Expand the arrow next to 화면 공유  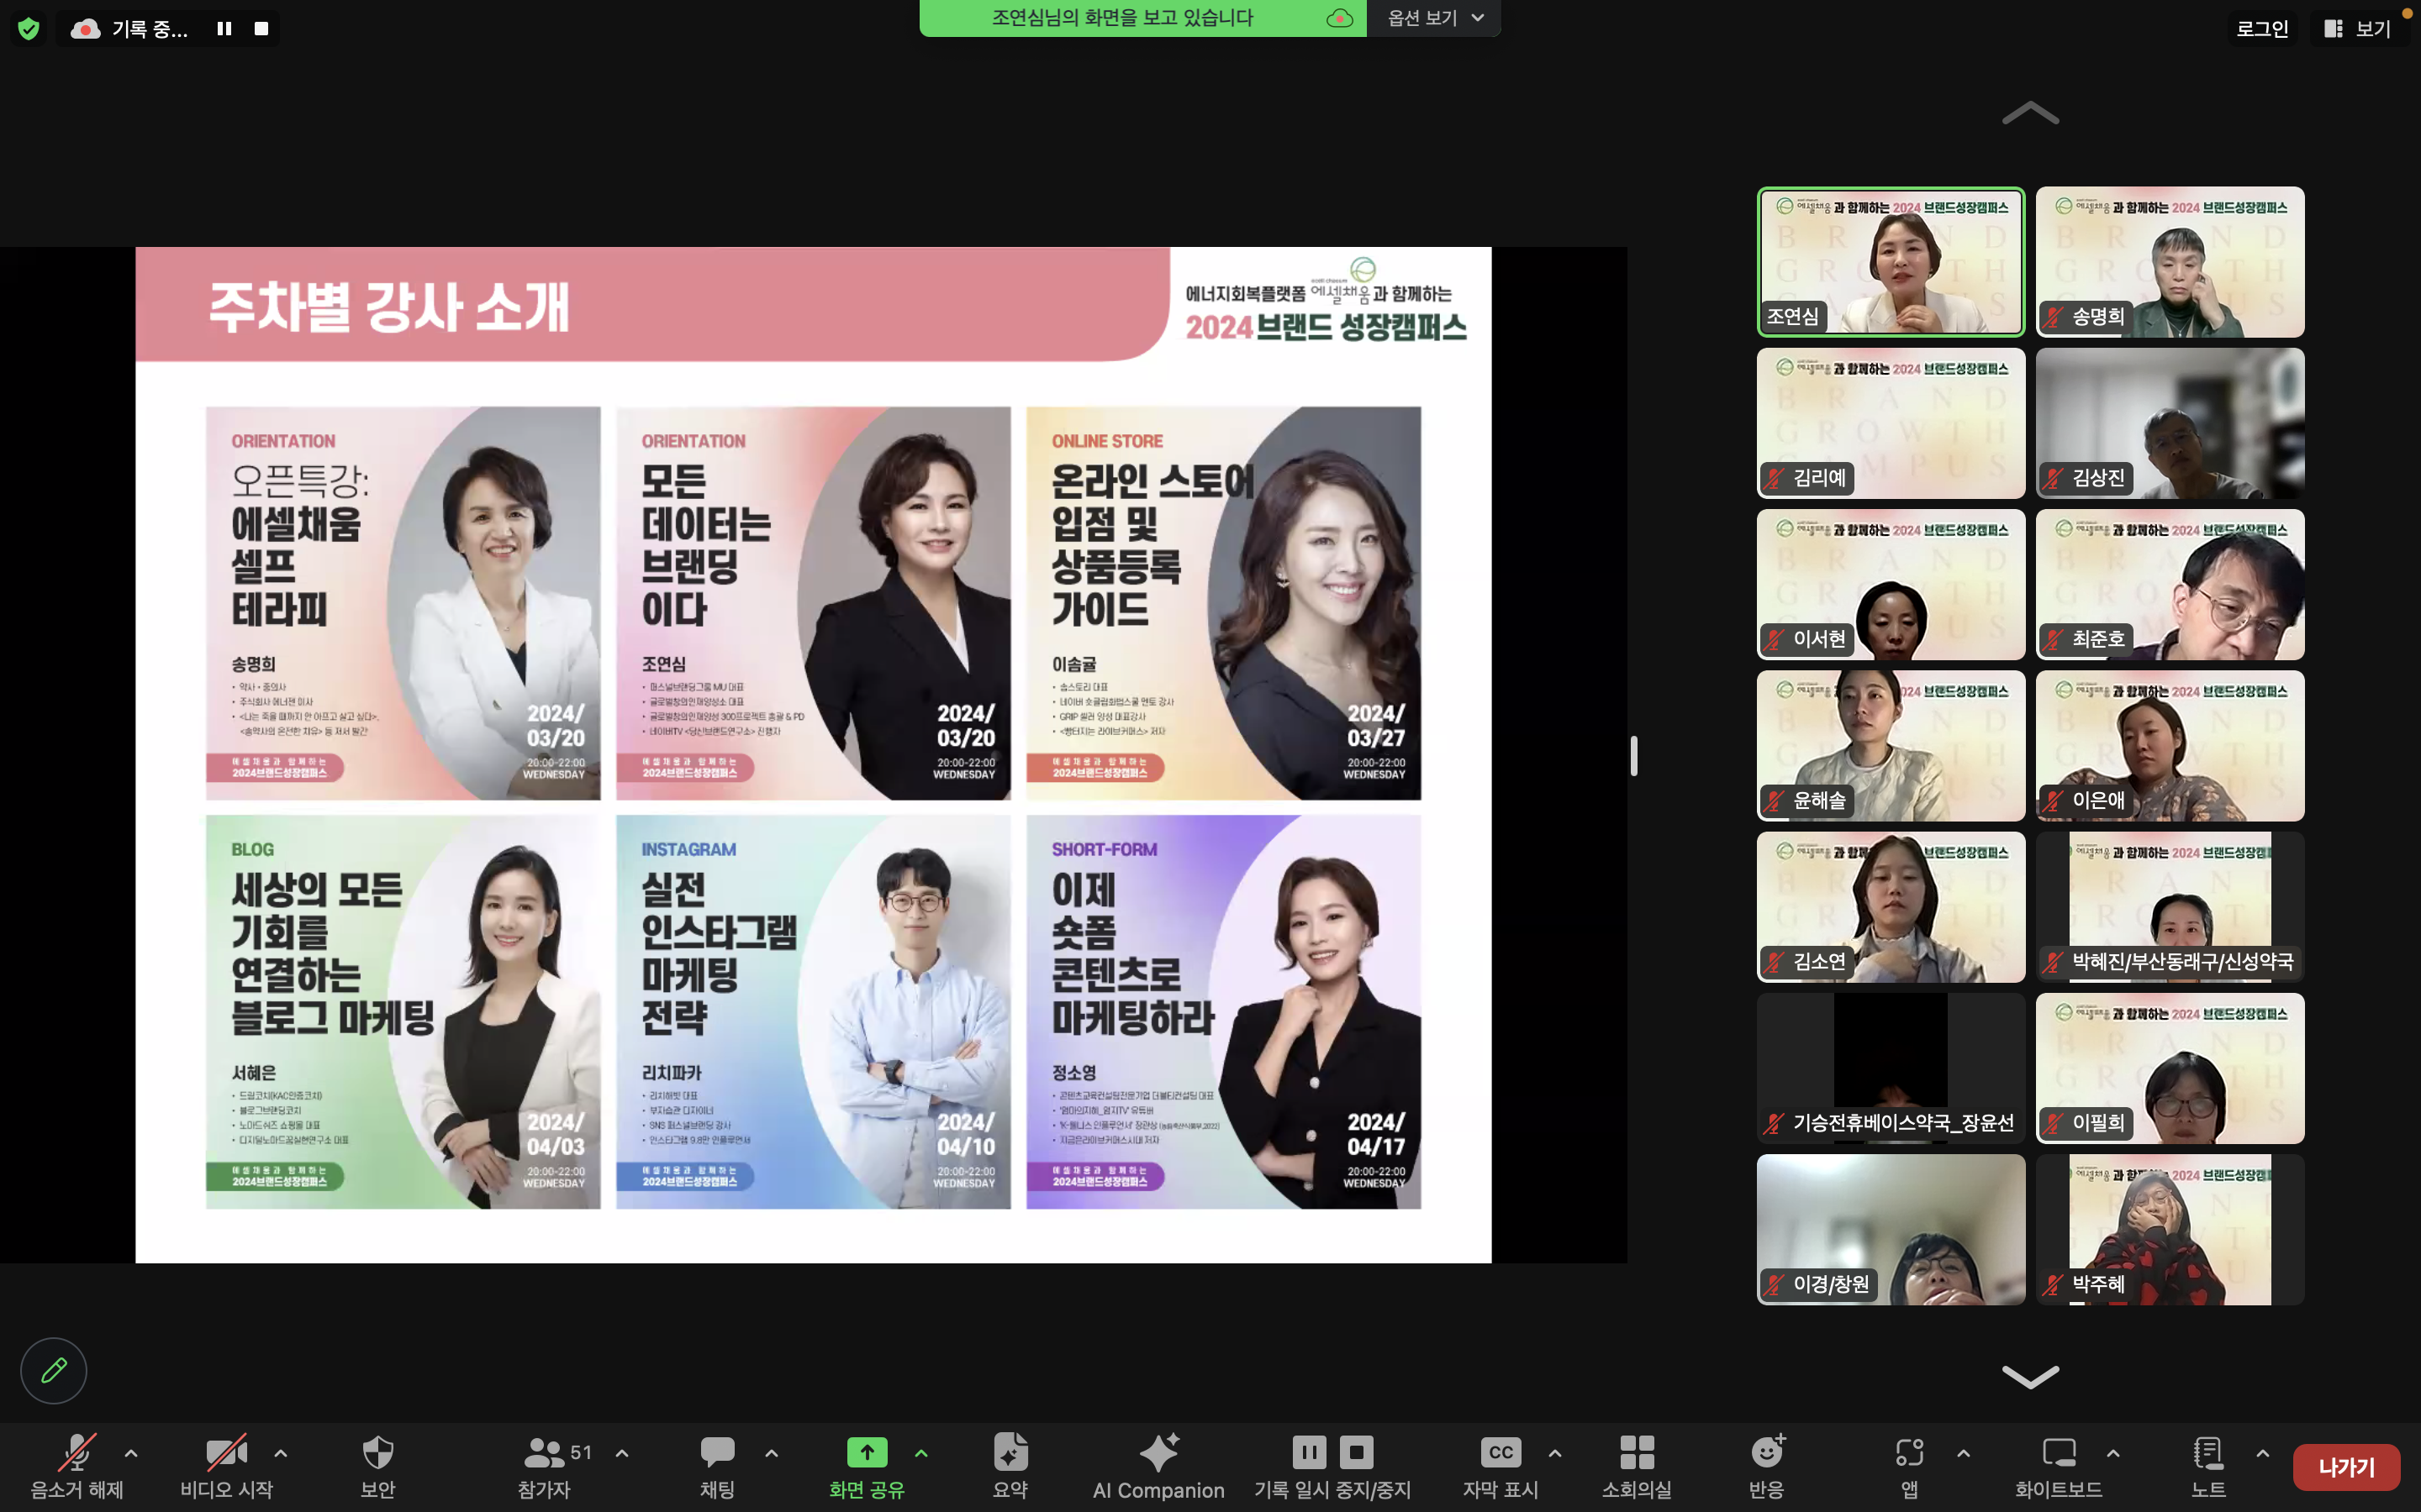click(x=921, y=1453)
